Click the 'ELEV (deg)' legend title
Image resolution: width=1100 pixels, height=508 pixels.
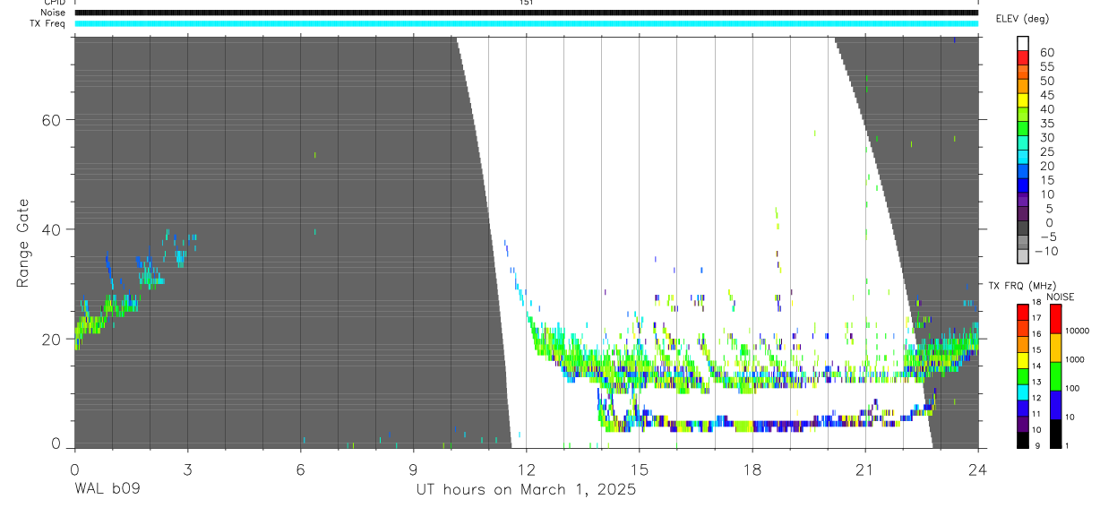tap(1022, 19)
